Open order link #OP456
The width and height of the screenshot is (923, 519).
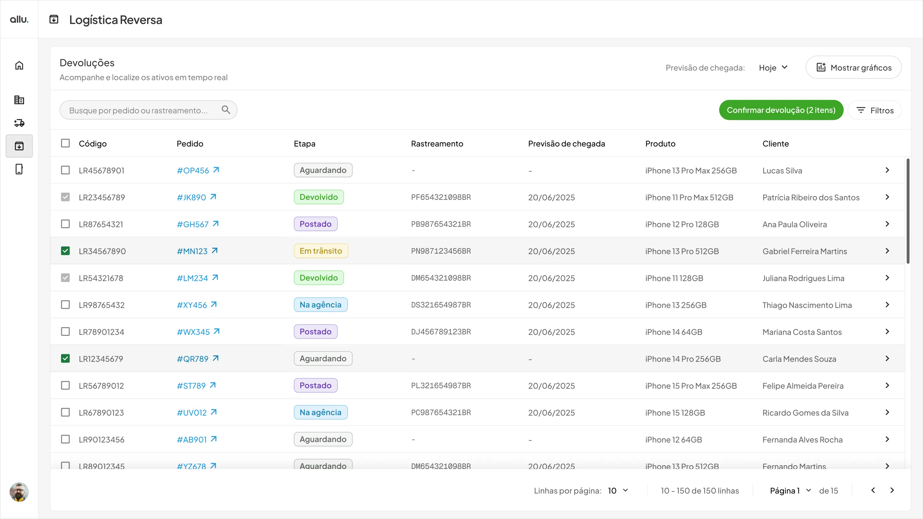(x=193, y=170)
